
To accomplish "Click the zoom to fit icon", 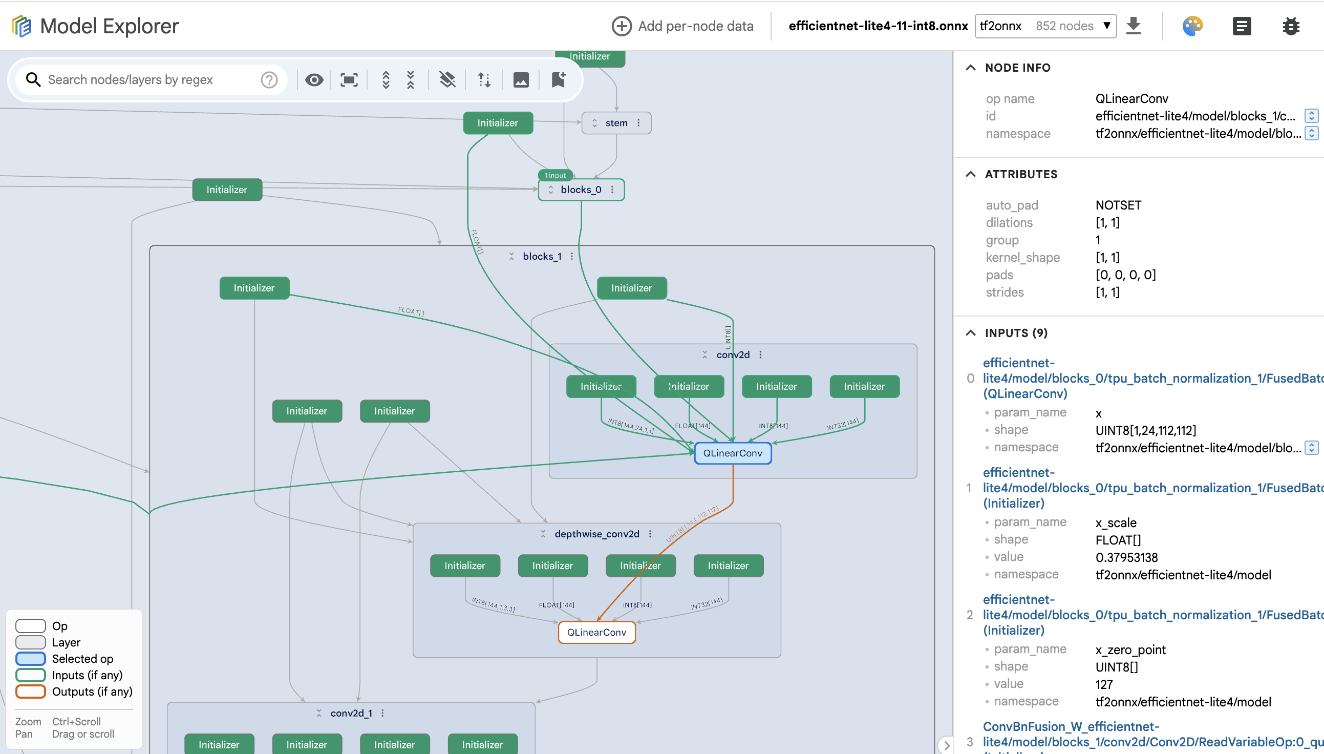I will click(x=349, y=80).
